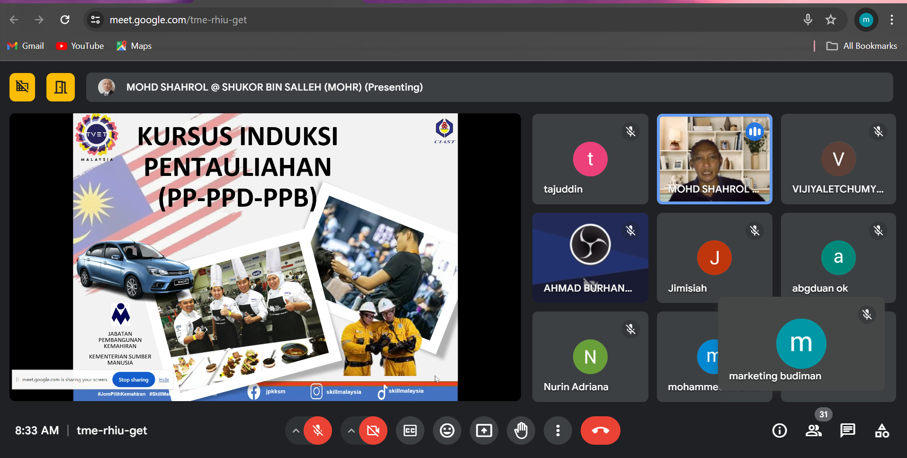Open chat with everyone panel
This screenshot has width=907, height=458.
847,431
